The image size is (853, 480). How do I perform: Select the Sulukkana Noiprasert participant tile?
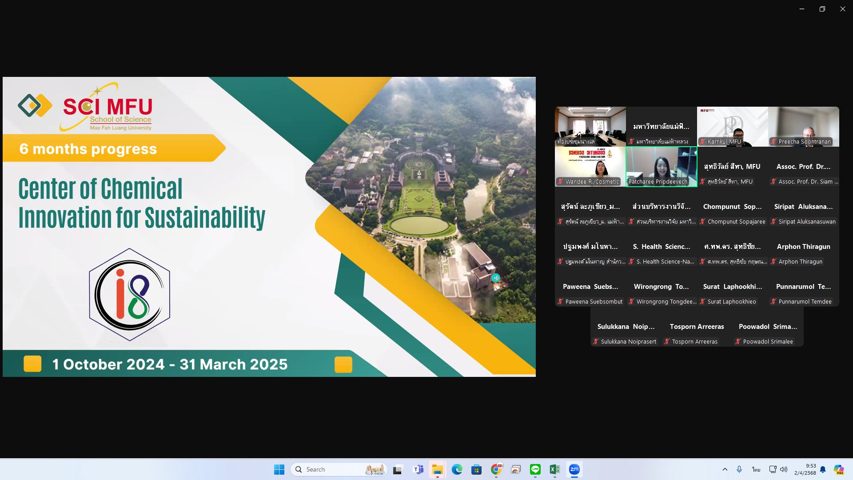pyautogui.click(x=626, y=327)
